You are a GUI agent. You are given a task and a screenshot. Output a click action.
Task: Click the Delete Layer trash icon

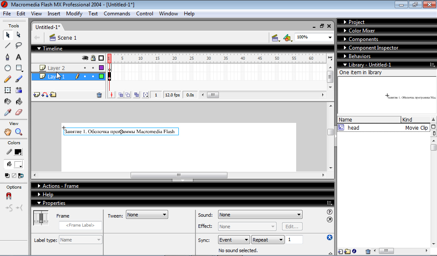coord(99,95)
